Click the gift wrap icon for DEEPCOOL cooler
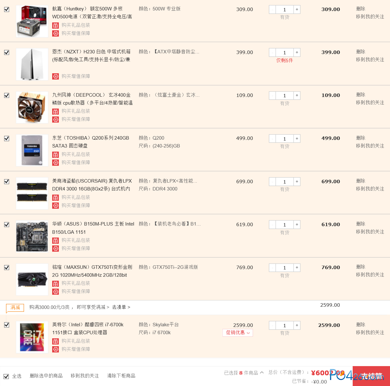 pos(56,111)
